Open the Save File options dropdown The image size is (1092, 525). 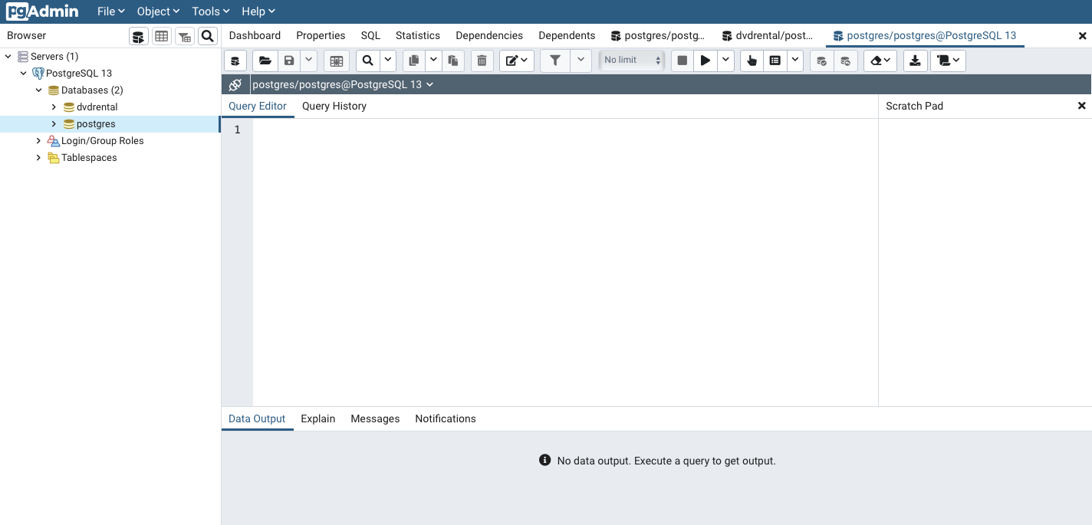point(308,61)
